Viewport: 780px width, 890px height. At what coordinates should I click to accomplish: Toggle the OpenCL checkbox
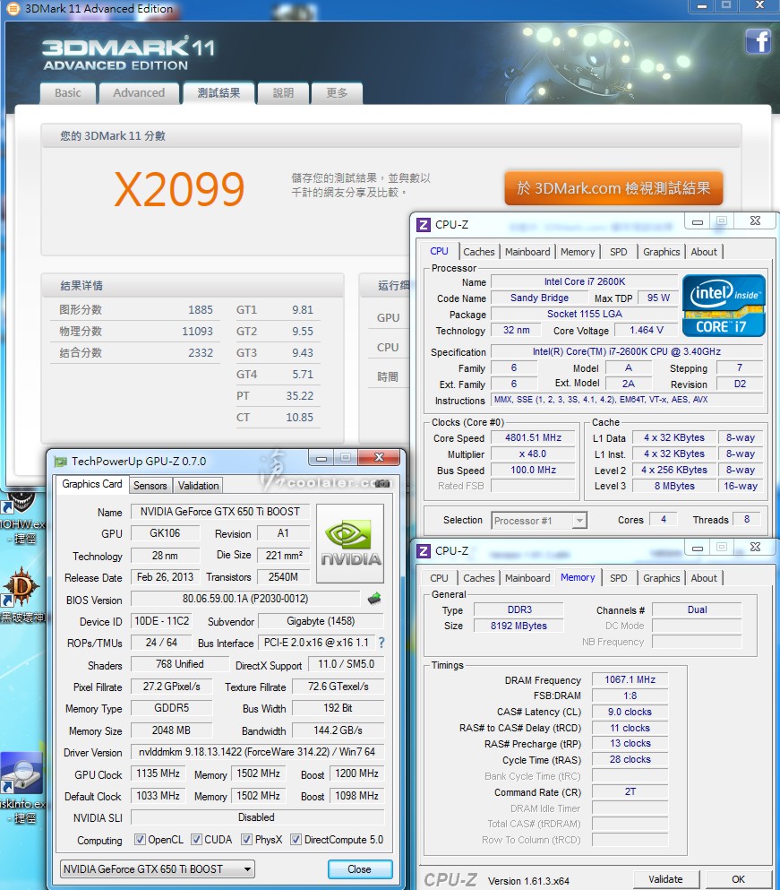pyautogui.click(x=140, y=840)
